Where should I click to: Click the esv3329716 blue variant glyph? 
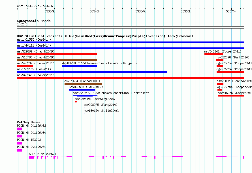click(85, 96)
